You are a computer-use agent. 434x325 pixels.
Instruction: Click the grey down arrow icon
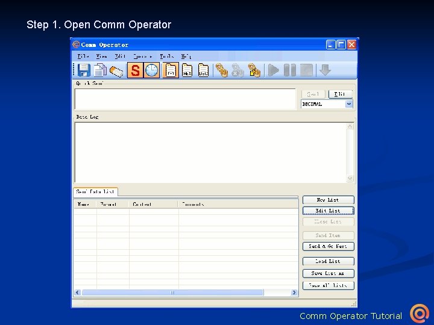tap(325, 70)
